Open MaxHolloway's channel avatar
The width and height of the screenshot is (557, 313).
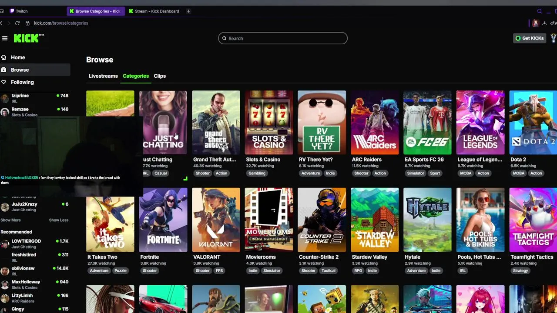5,285
